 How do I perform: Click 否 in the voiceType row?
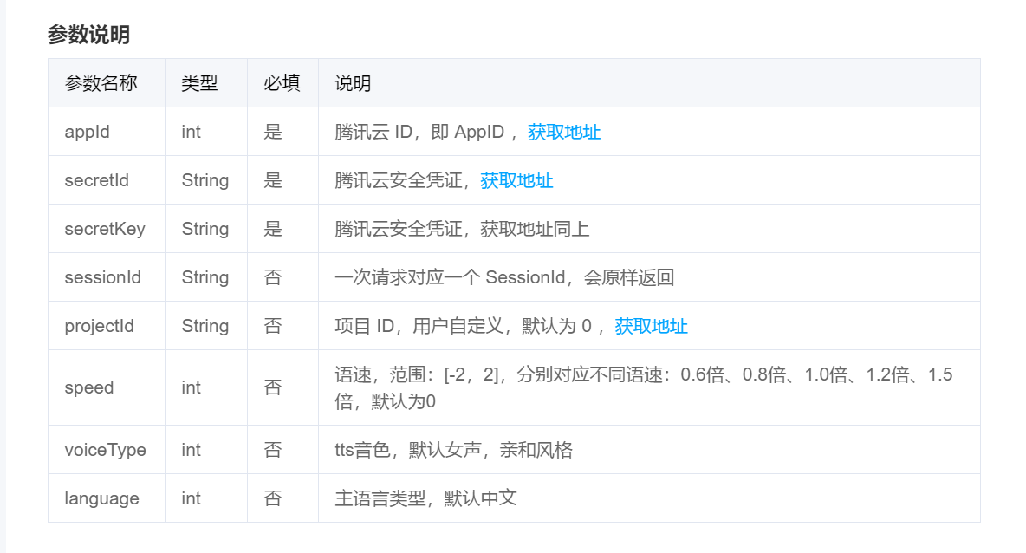pos(273,450)
